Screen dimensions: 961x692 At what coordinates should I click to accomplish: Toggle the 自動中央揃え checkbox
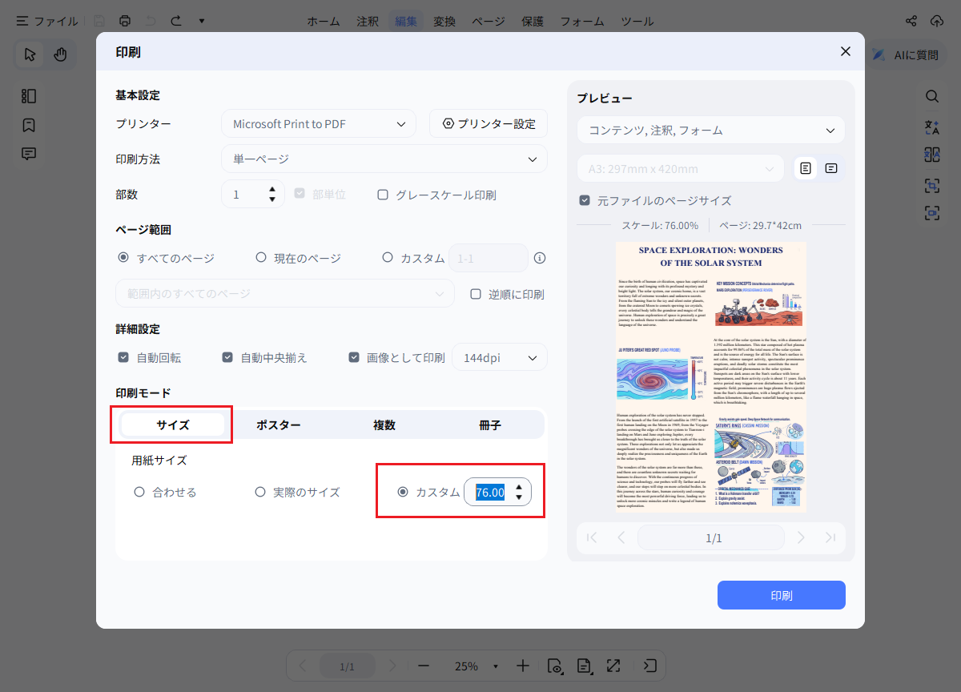click(227, 358)
